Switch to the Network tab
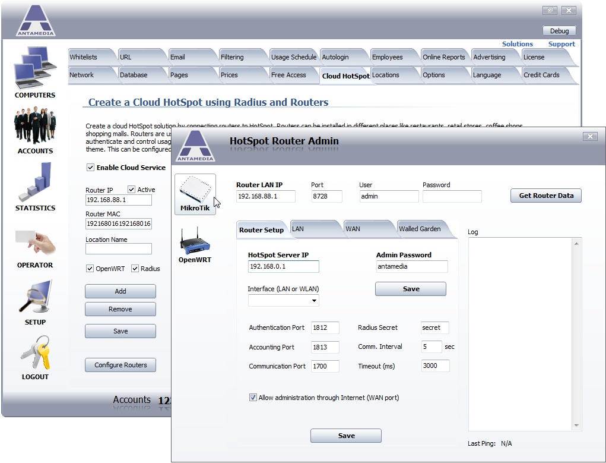This screenshot has width=606, height=463. point(92,75)
